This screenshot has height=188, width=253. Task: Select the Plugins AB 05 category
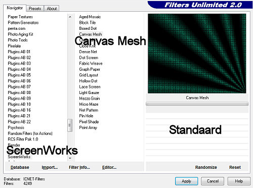tap(19, 75)
